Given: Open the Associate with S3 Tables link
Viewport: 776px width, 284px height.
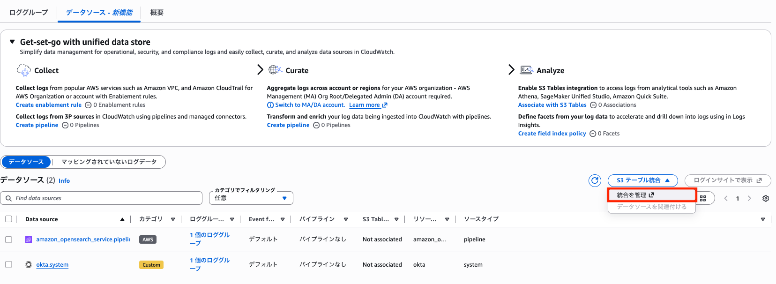Looking at the screenshot, I should coord(552,105).
